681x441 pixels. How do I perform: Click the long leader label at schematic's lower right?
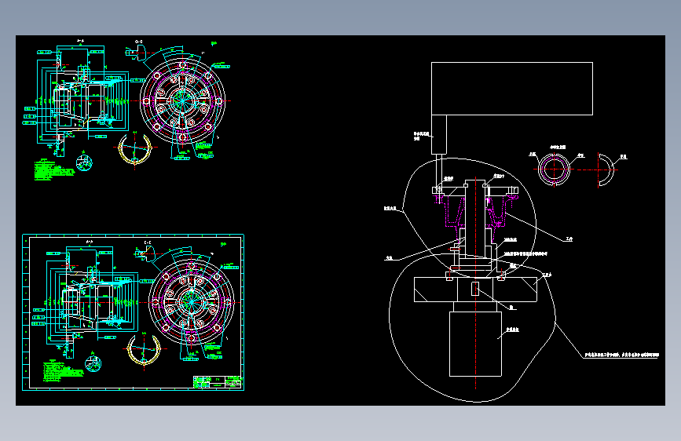point(621,355)
